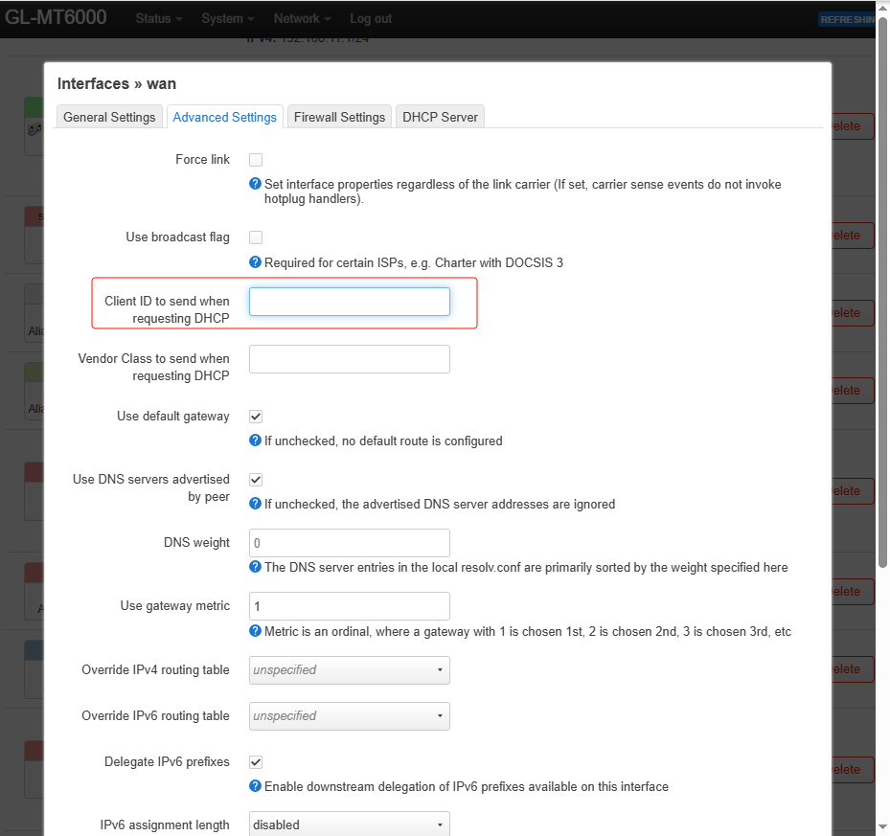Focus the Client ID input field
This screenshot has height=836, width=890.
click(x=349, y=302)
